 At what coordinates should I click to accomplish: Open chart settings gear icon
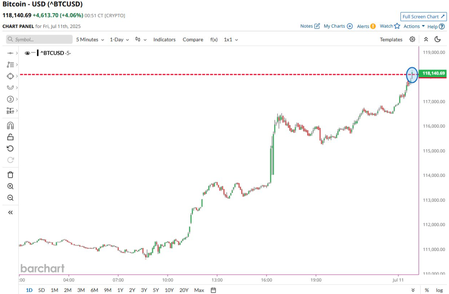tap(412, 39)
